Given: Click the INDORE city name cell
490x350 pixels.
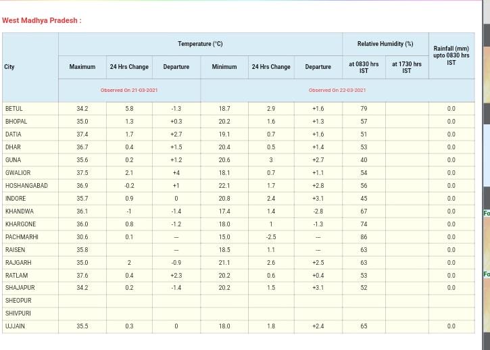Looking at the screenshot, I should click(16, 199).
